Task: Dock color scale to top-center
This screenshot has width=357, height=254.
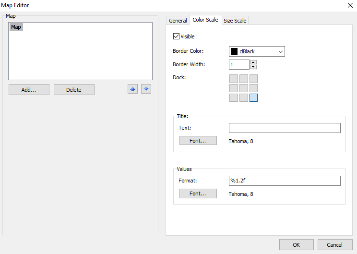Action: [x=244, y=79]
